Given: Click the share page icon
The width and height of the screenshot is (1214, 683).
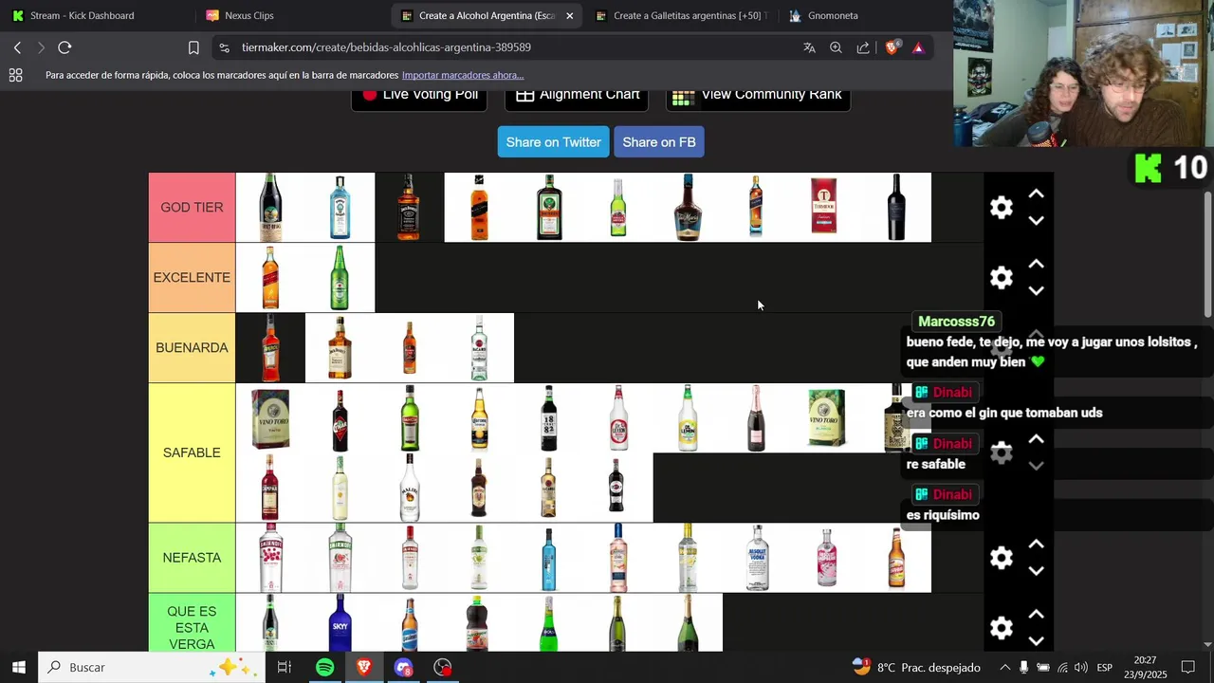Looking at the screenshot, I should tap(863, 47).
